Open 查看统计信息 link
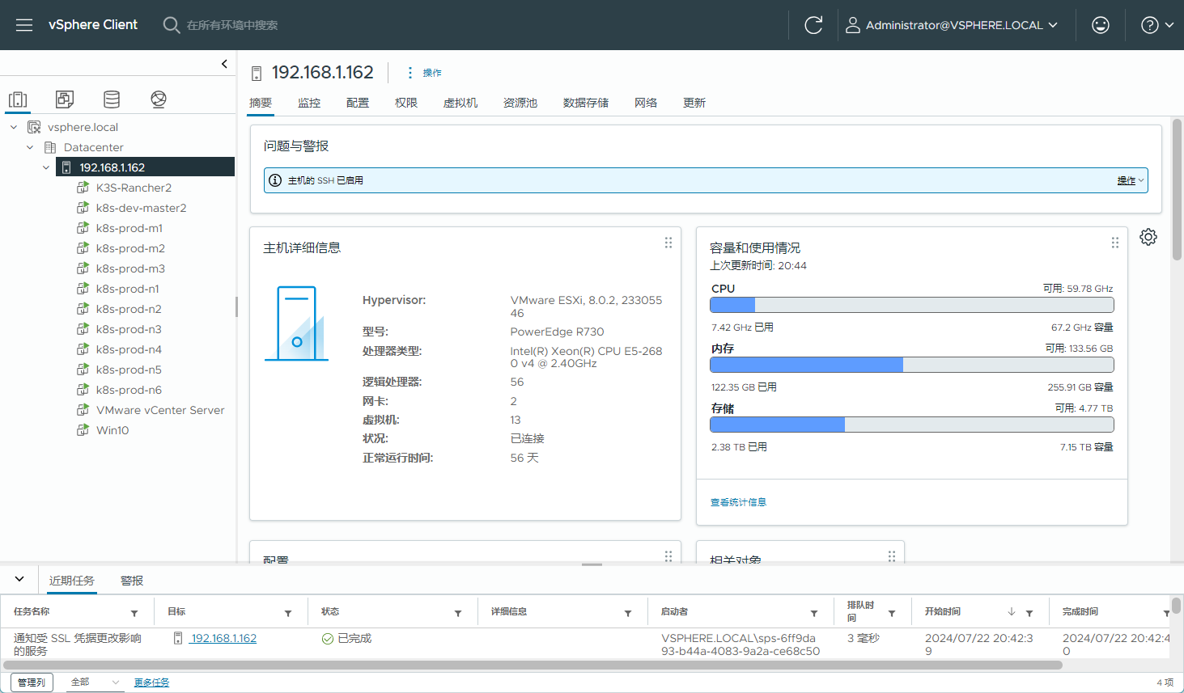Viewport: 1184px width, 693px height. [x=738, y=502]
